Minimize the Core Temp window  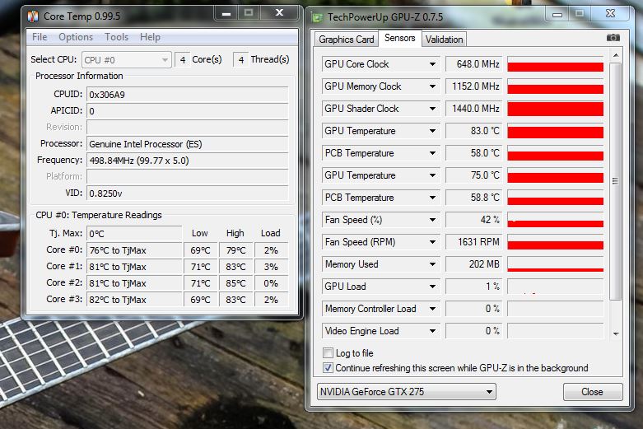[226, 13]
